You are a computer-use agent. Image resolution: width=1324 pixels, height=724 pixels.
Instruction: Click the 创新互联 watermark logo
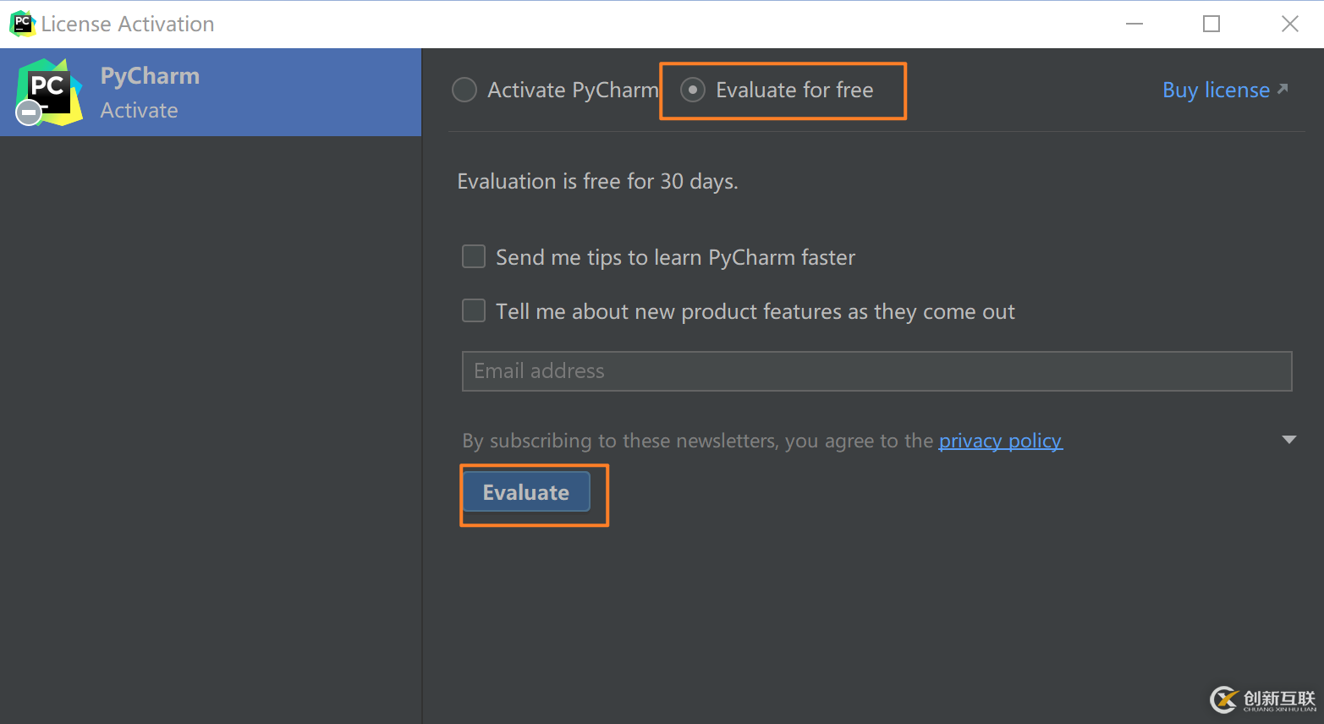pyautogui.click(x=1223, y=699)
